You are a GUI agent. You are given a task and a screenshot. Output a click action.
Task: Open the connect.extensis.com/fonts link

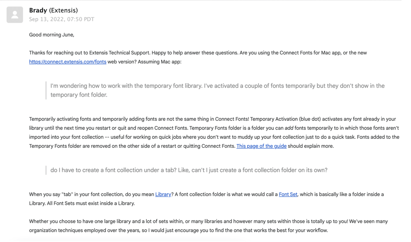click(67, 62)
